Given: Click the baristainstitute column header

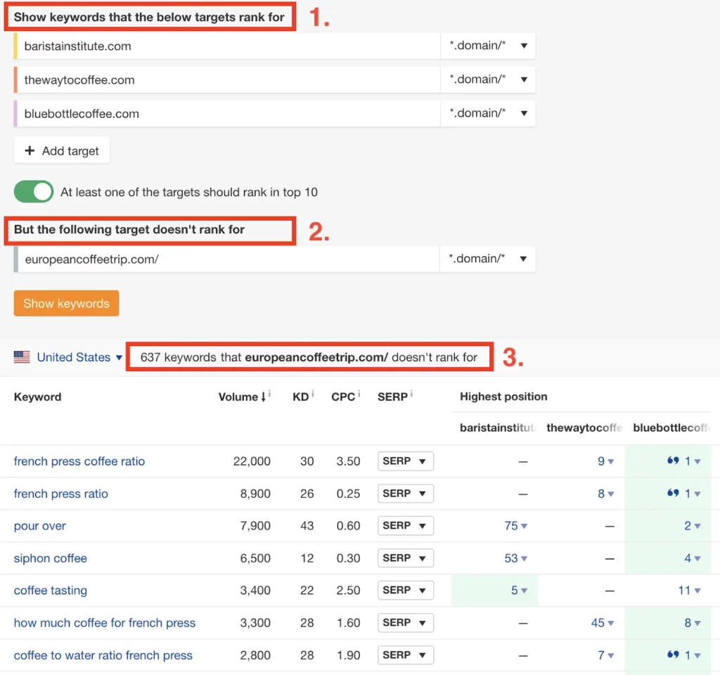Looking at the screenshot, I should (x=498, y=428).
